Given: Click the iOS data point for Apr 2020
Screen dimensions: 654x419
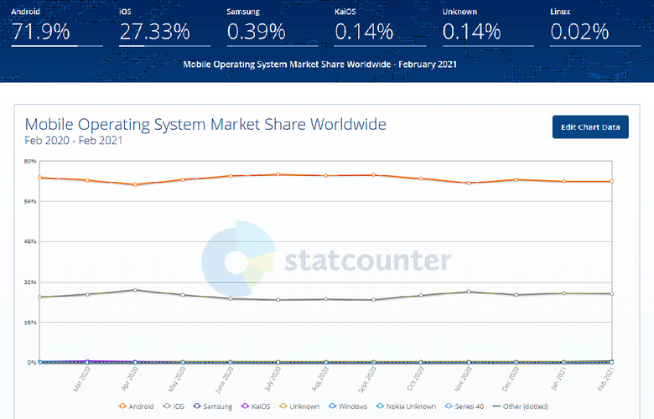Looking at the screenshot, I should [x=135, y=290].
